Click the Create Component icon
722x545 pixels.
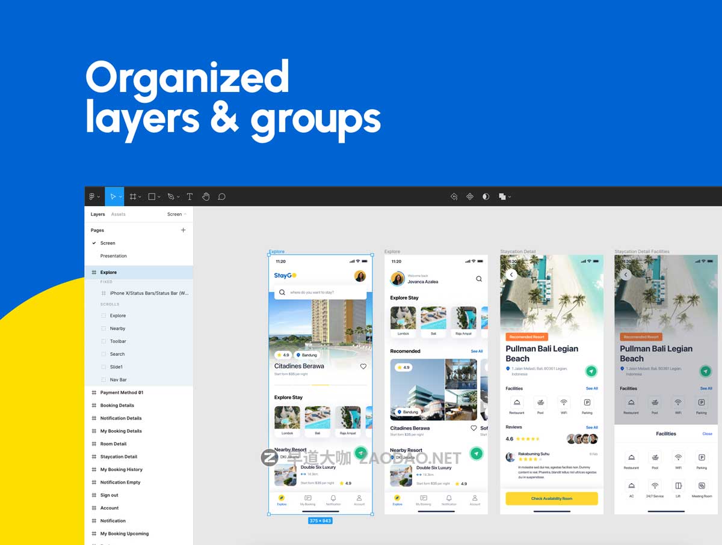(470, 196)
